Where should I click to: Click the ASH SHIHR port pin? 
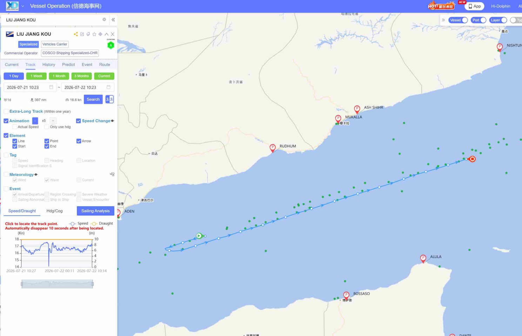point(357,109)
